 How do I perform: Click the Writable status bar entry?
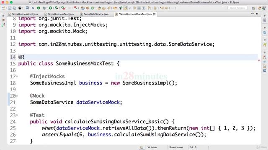click(152, 147)
